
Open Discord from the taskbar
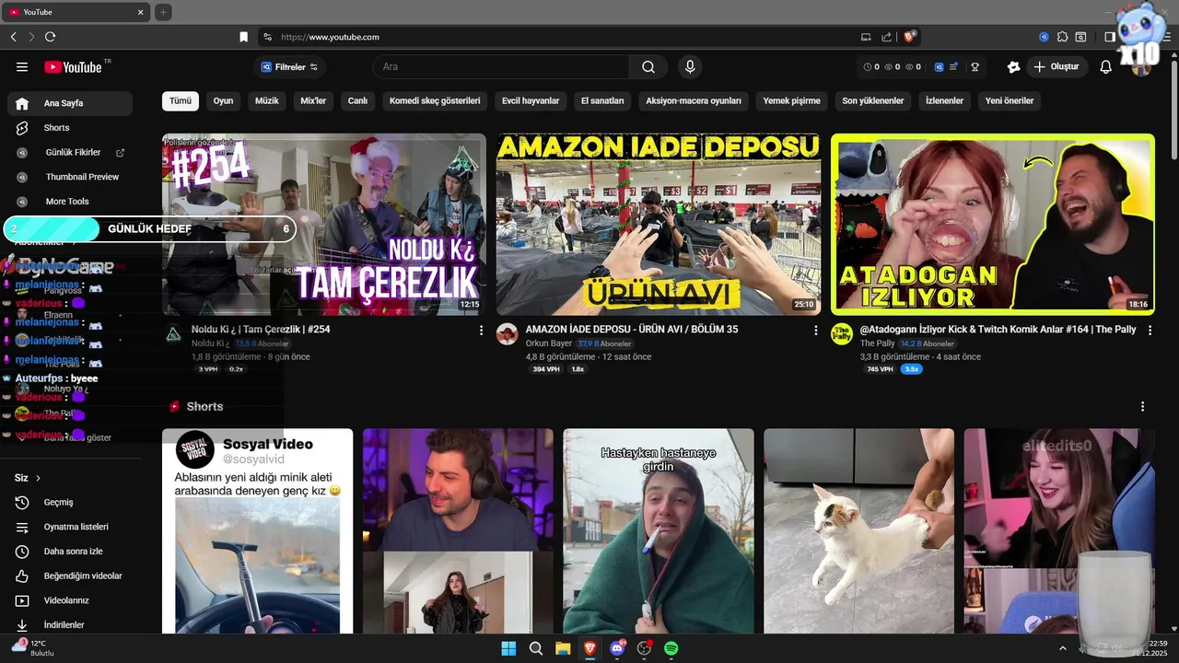[617, 648]
